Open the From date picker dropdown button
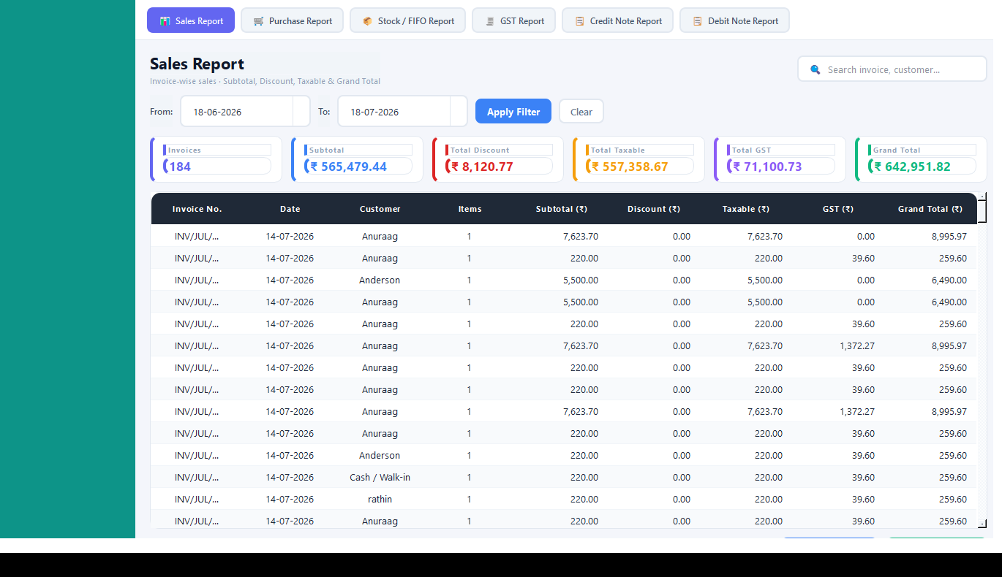1002x577 pixels. tap(301, 112)
